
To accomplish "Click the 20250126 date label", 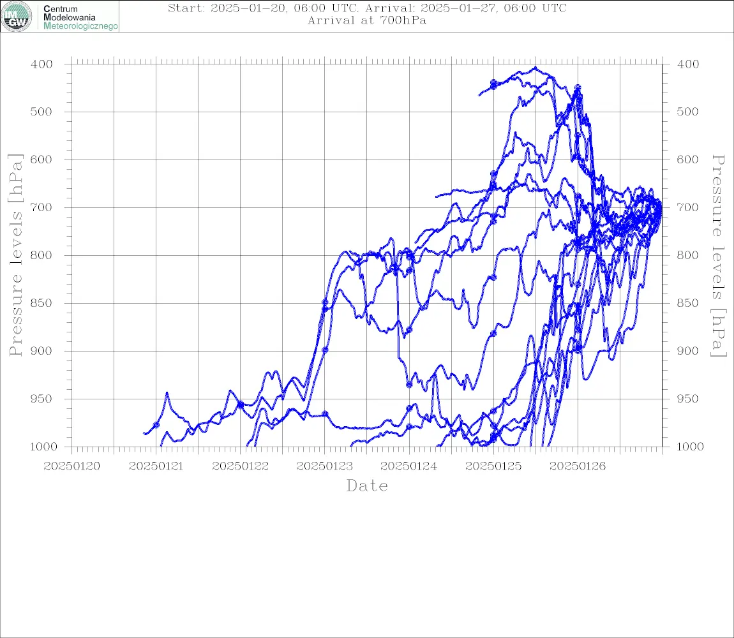I will pyautogui.click(x=578, y=466).
